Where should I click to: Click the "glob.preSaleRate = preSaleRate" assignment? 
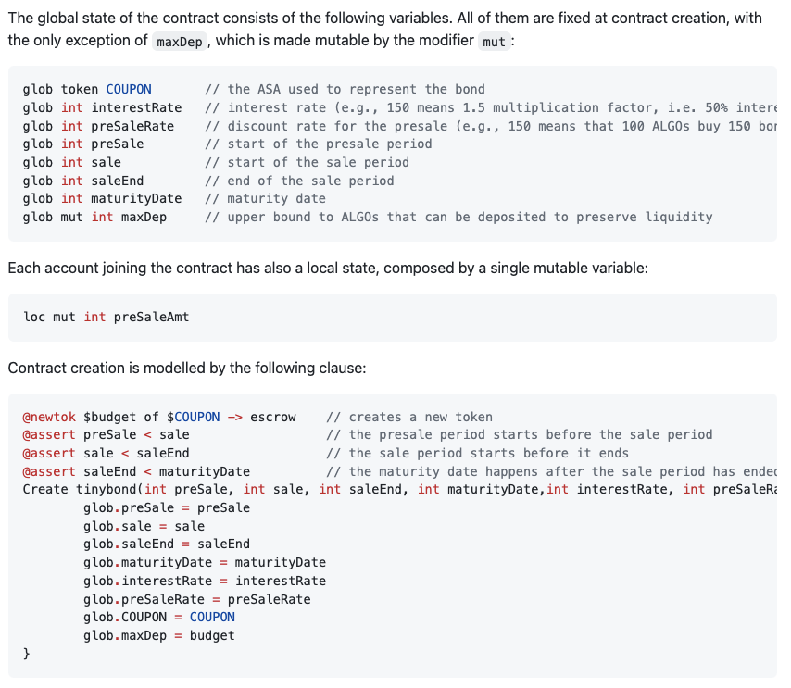point(196,599)
